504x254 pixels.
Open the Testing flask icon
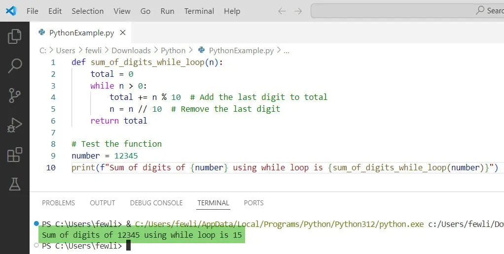tap(15, 184)
